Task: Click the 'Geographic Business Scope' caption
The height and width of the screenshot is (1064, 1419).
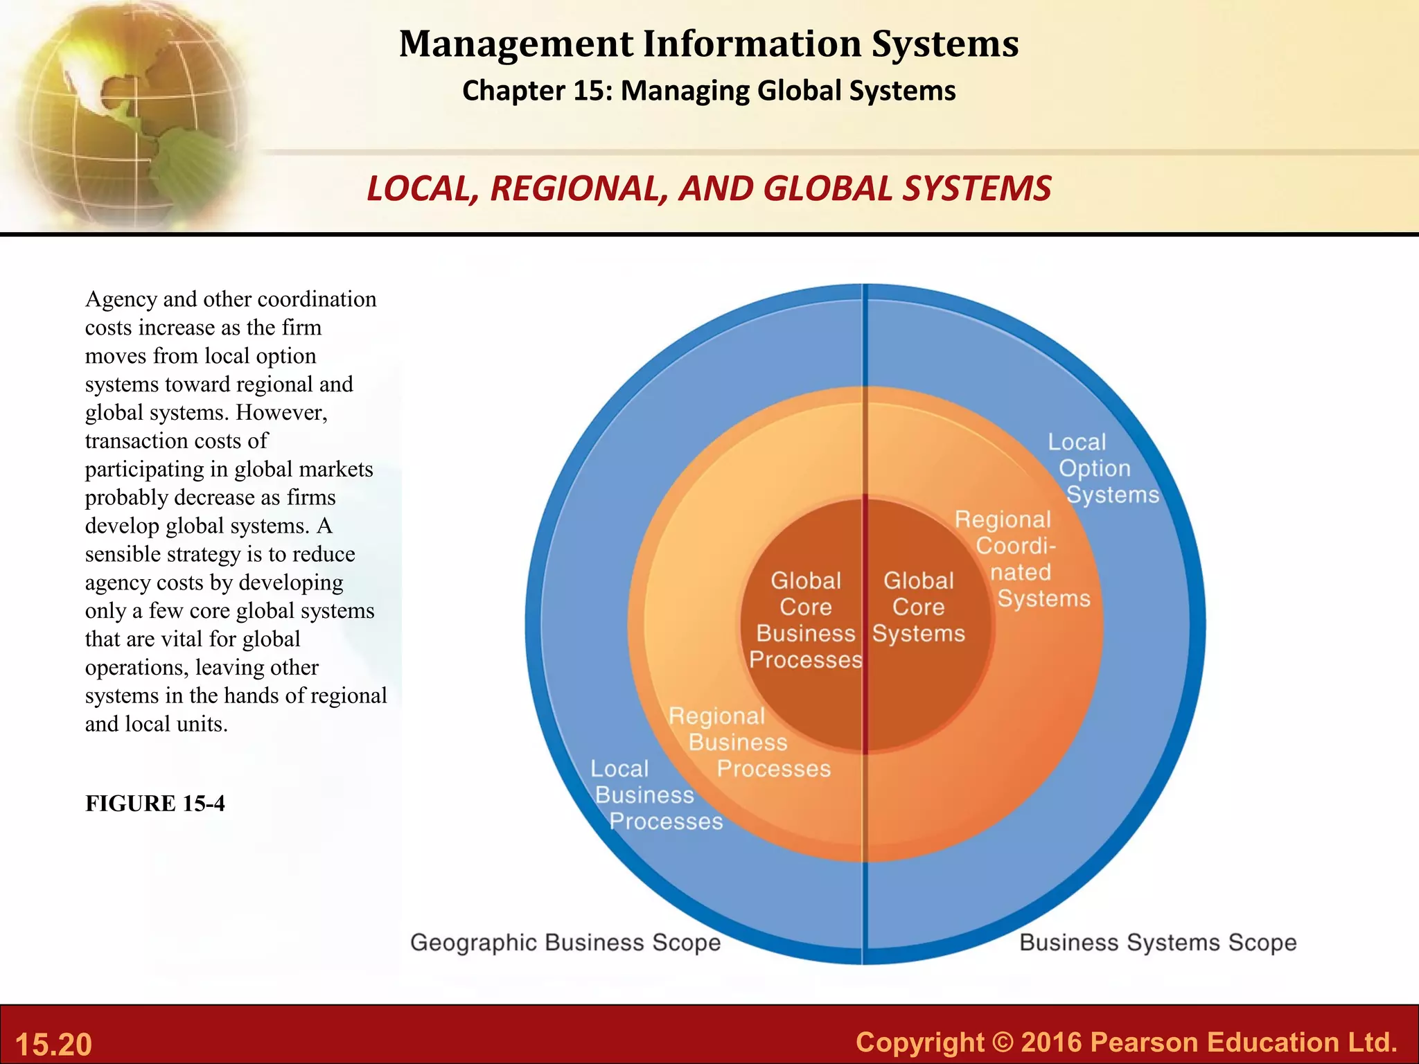Action: coord(565,943)
